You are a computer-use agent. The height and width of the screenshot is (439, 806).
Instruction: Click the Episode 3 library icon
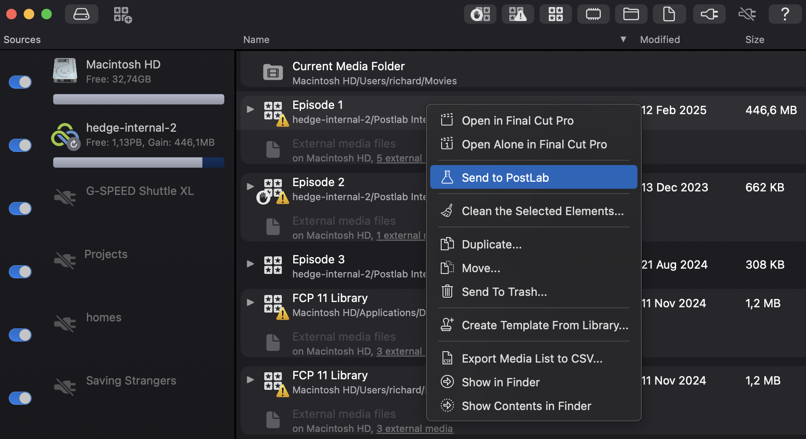(273, 265)
